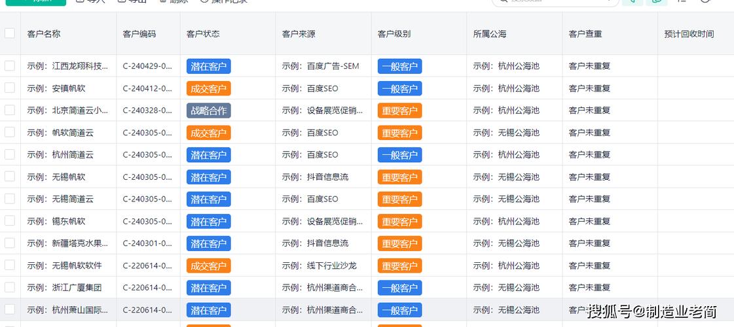Select the 杭州萧山国际 row checkbox
The width and height of the screenshot is (734, 327).
pyautogui.click(x=10, y=309)
